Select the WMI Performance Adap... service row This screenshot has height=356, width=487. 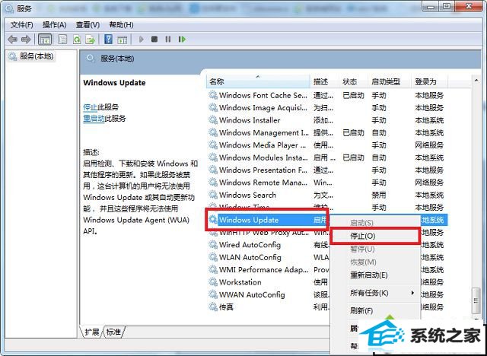click(269, 270)
